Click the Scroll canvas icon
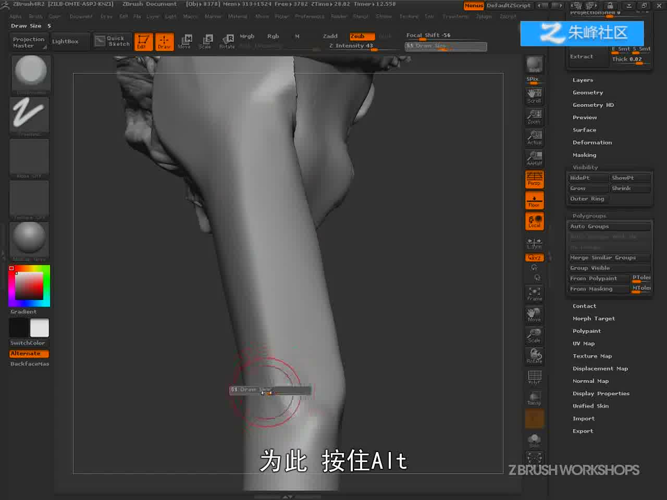This screenshot has width=667, height=500. point(534,95)
